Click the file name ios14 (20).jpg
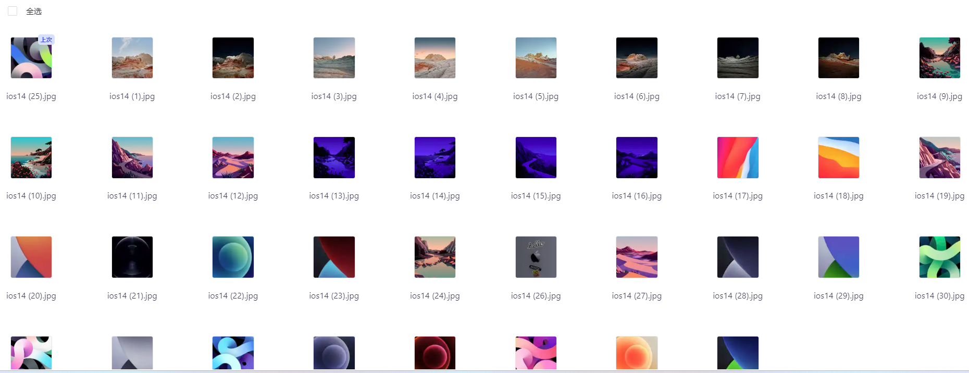The image size is (969, 373). point(31,296)
